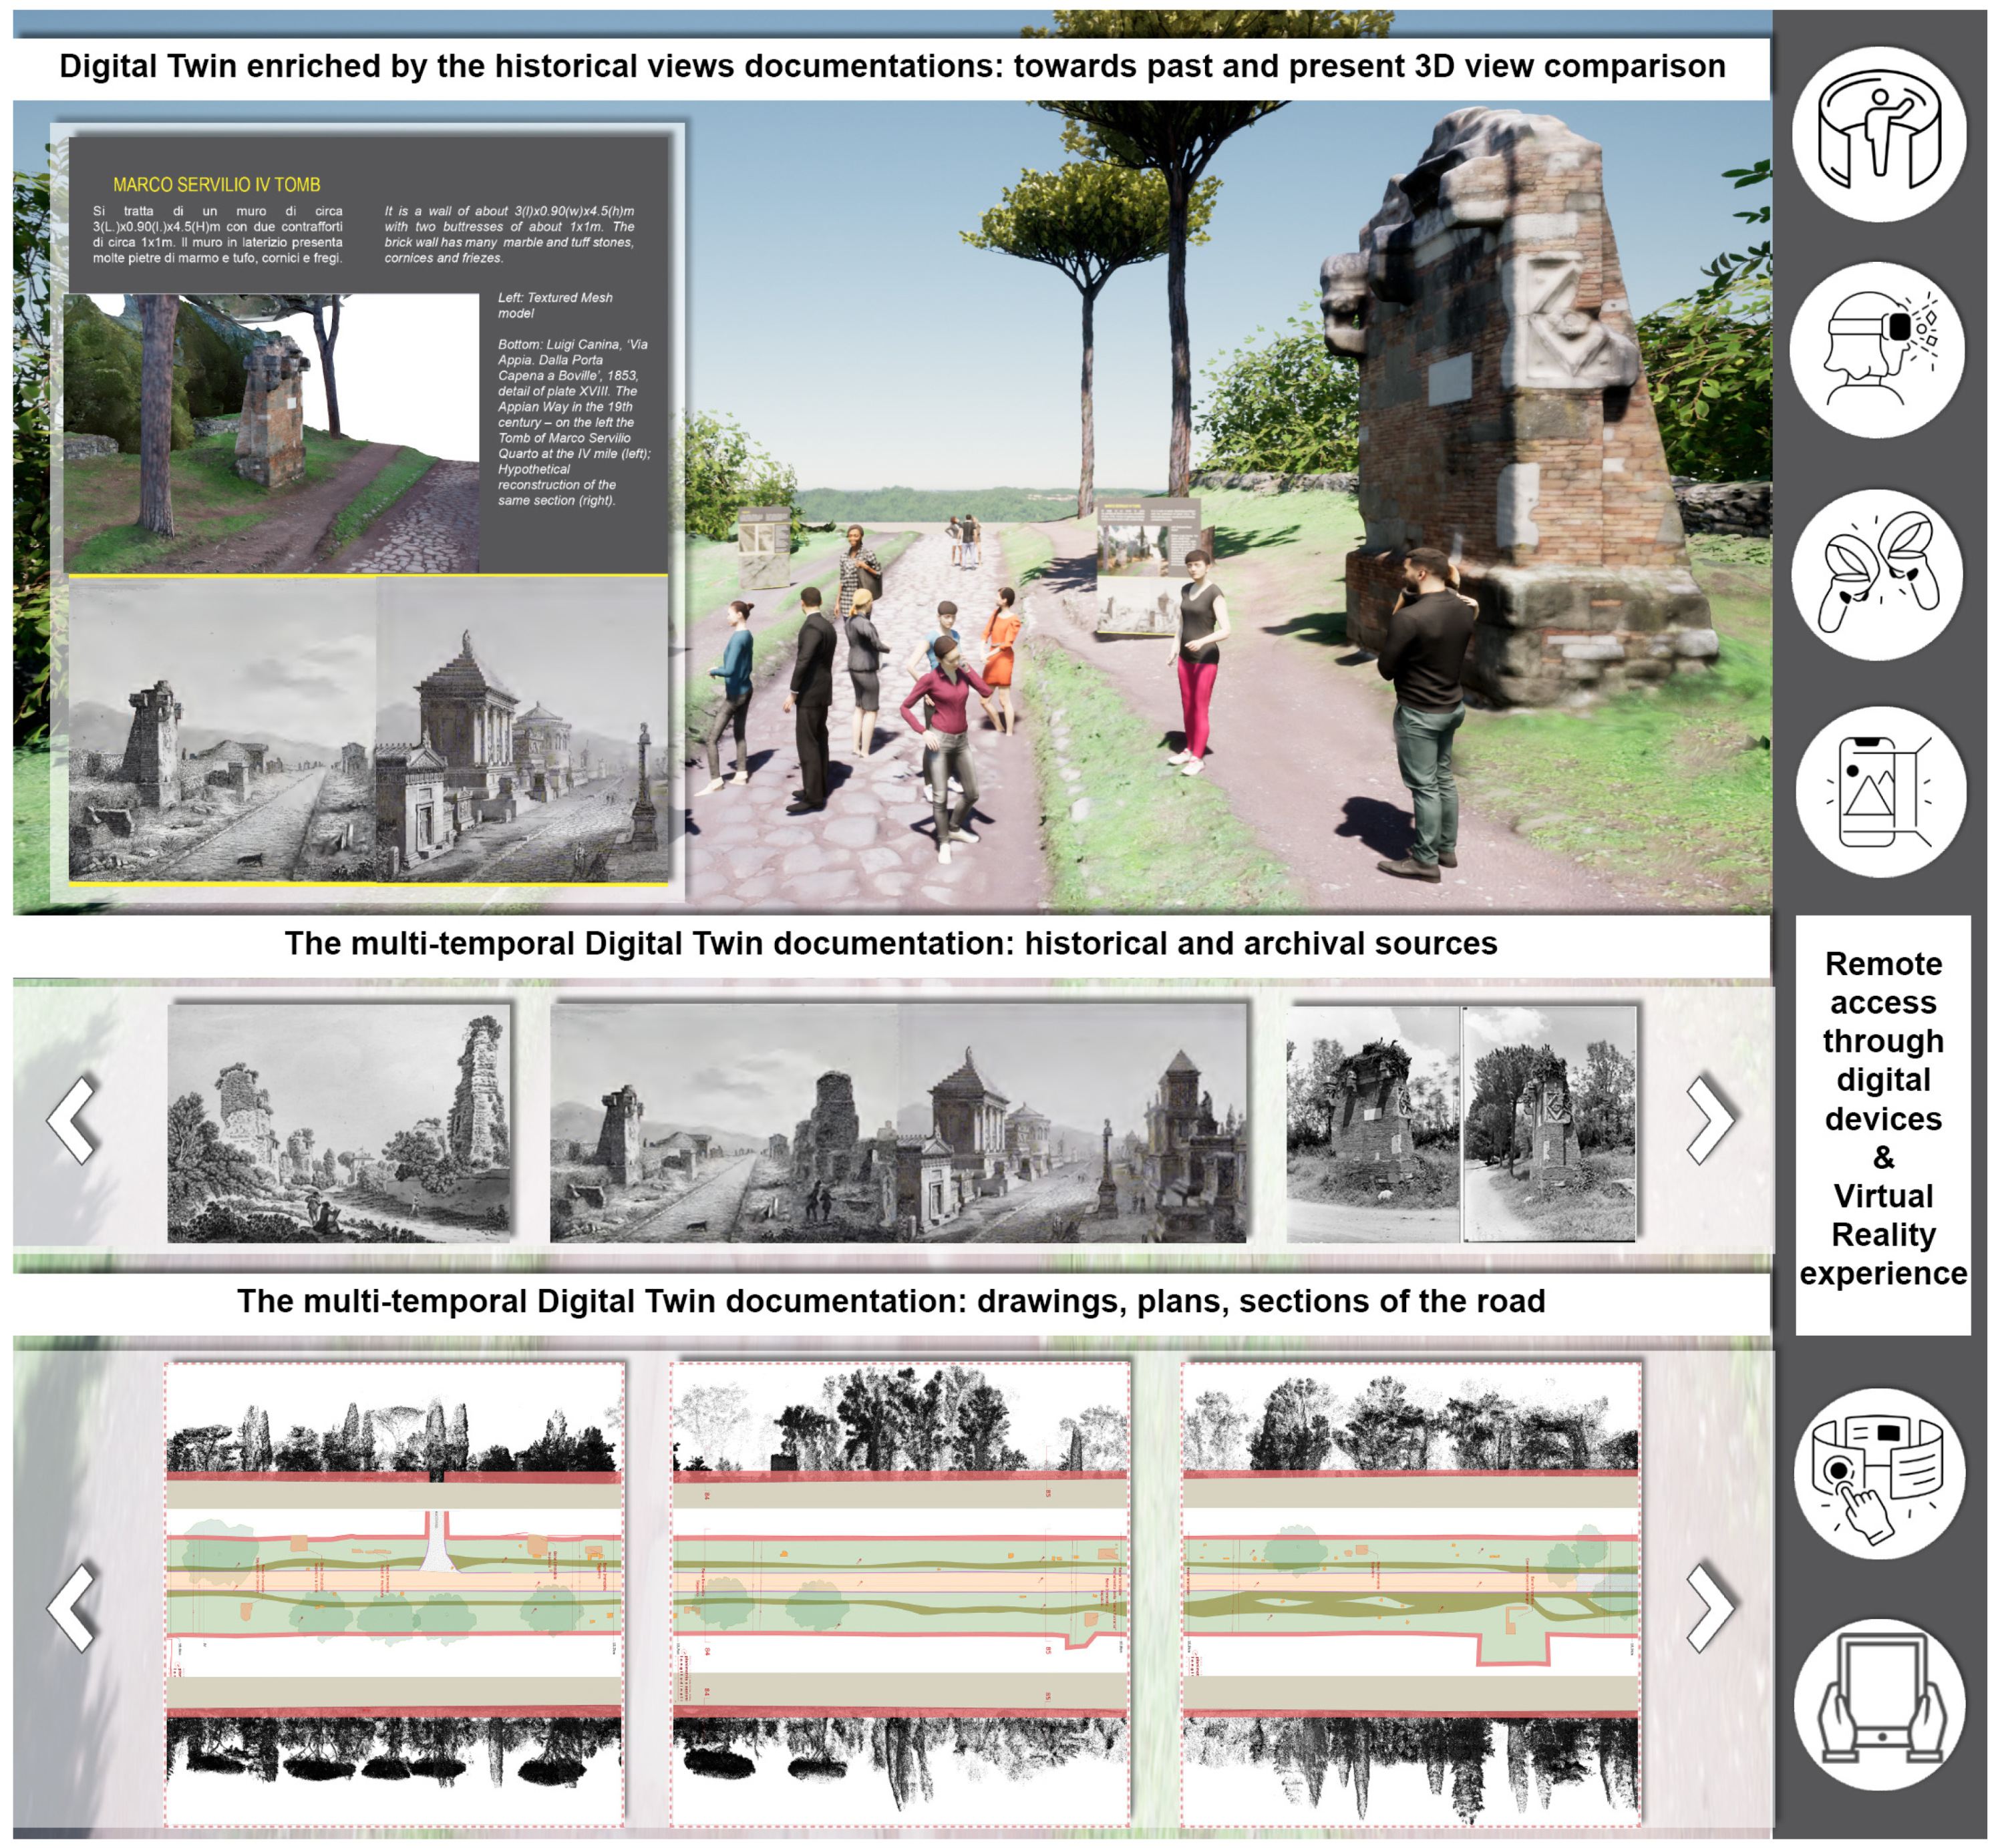This screenshot has height=1848, width=2000.
Task: Select the VR headset user icon
Action: 1879,350
